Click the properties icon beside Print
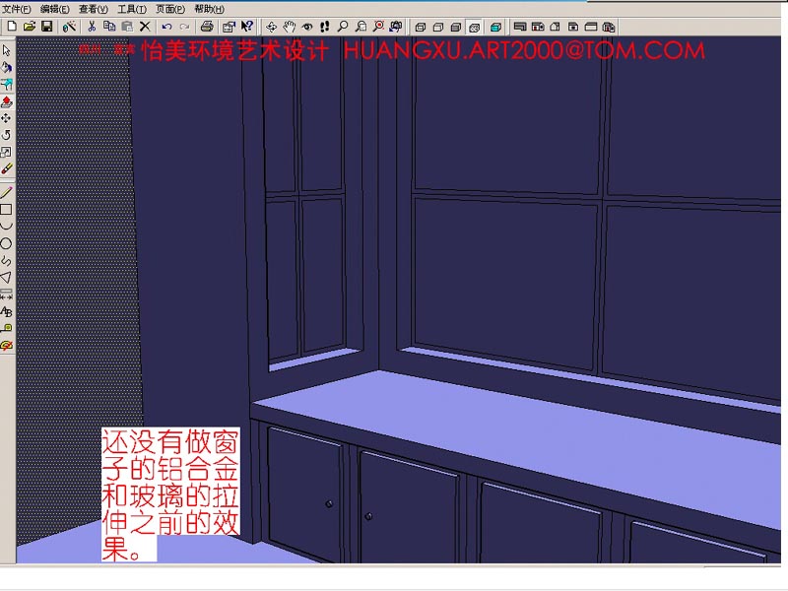This screenshot has width=788, height=591. pos(229,27)
